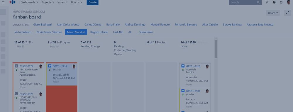Screen dimensions: 293x112
Task: Open the user profile avatar menu
Action: (x=289, y=2)
